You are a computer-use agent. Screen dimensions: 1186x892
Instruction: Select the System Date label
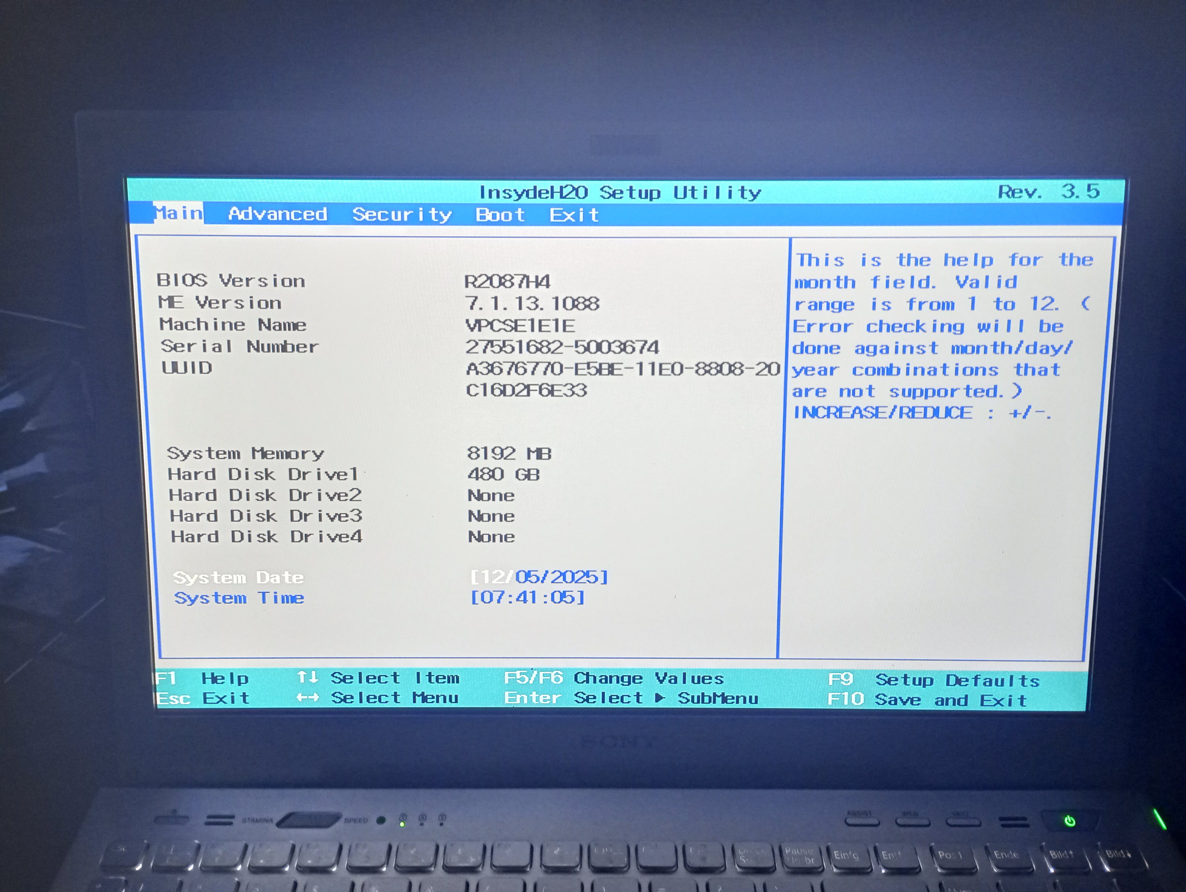pos(238,578)
